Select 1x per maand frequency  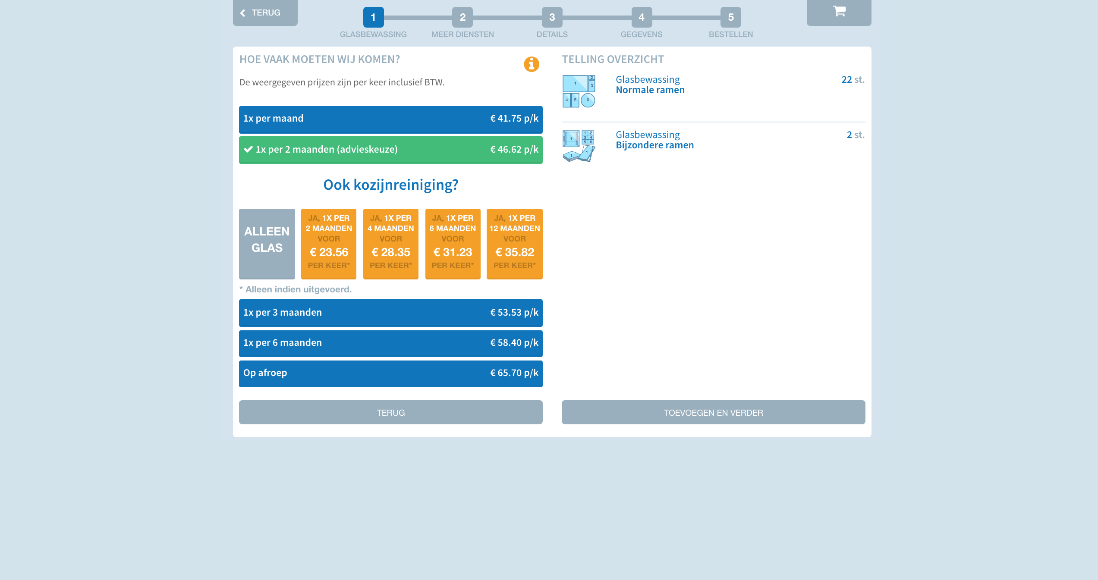tap(390, 119)
